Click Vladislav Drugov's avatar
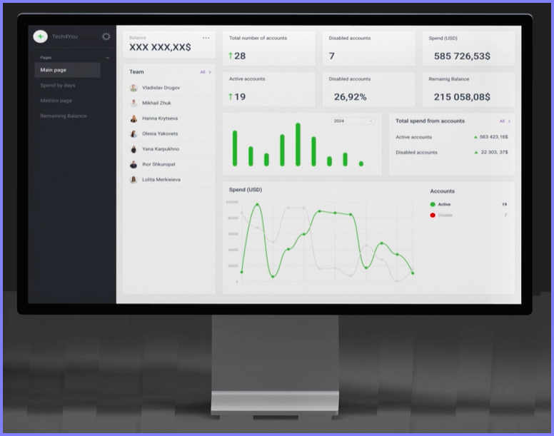This screenshot has width=554, height=436. coord(134,88)
